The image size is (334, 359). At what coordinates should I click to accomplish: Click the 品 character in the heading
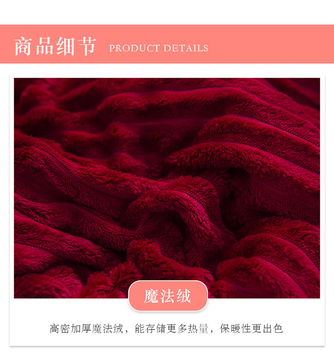45,46
